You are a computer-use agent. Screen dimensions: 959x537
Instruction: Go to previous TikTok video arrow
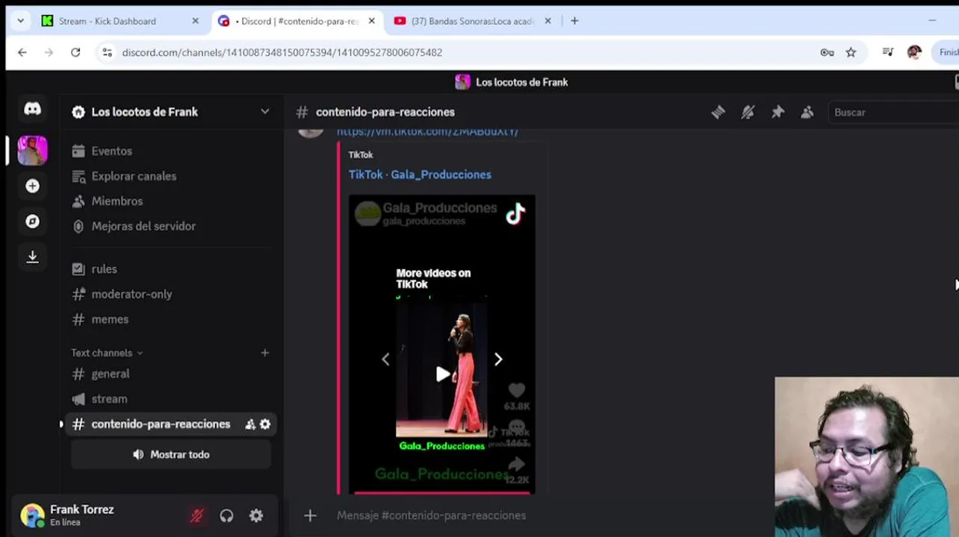pyautogui.click(x=385, y=359)
